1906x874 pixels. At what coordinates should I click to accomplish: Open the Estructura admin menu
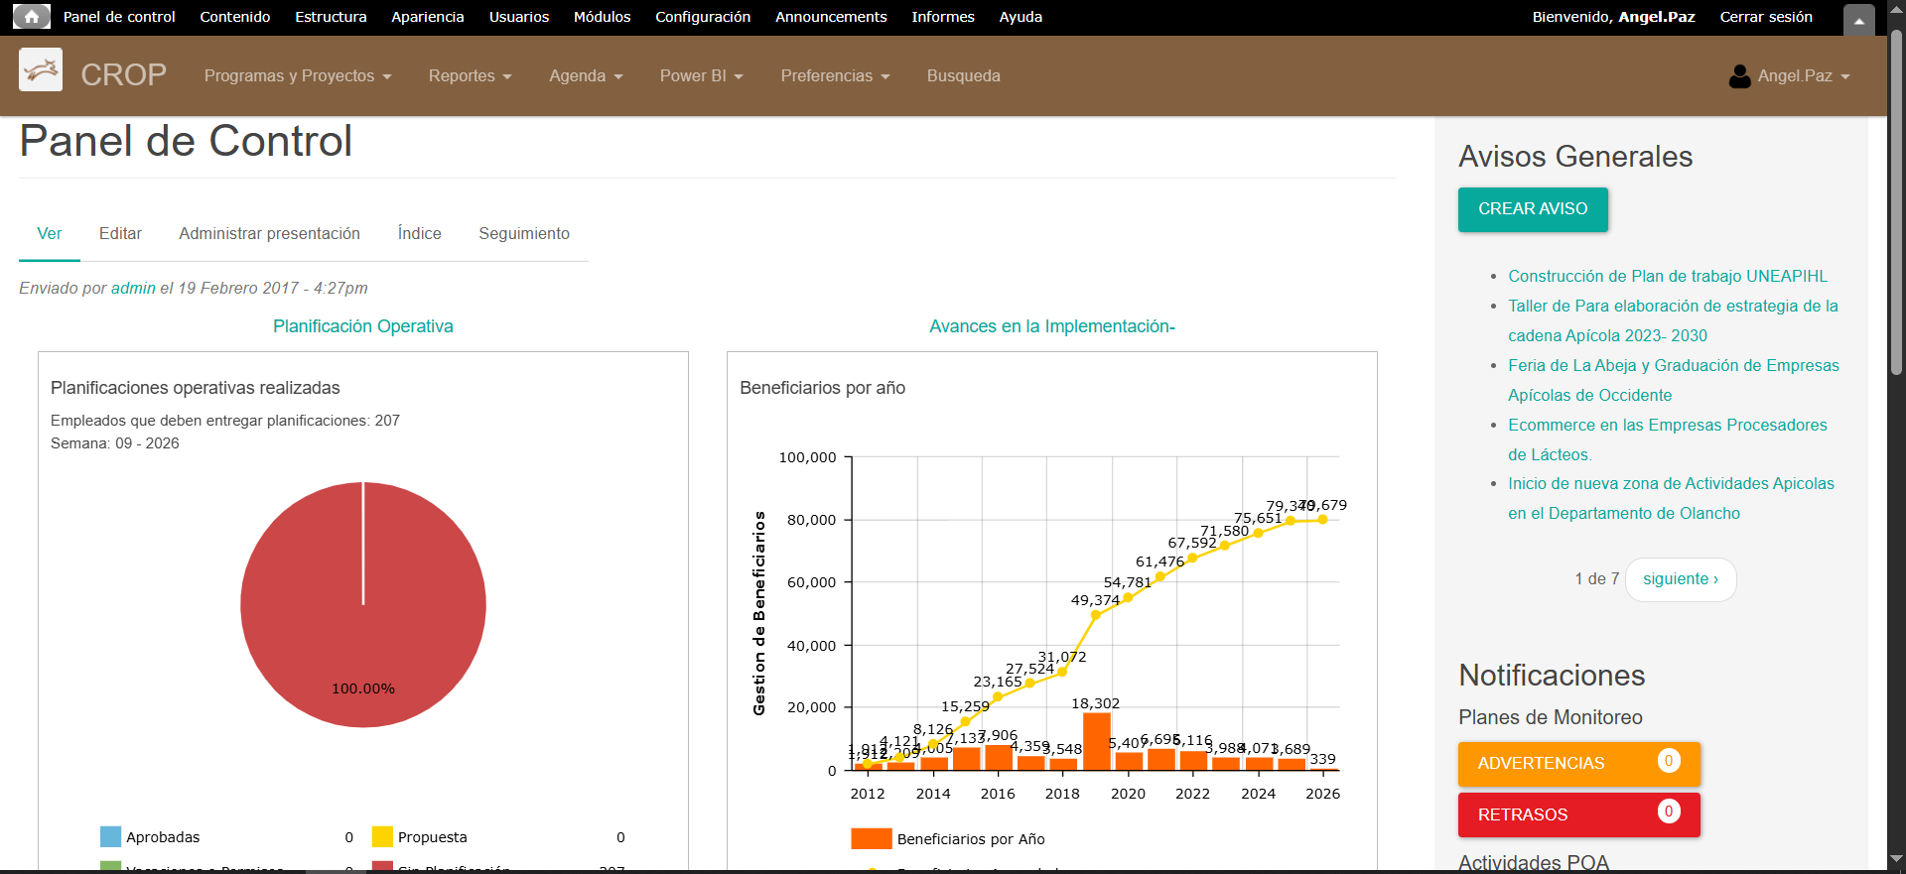tap(331, 17)
